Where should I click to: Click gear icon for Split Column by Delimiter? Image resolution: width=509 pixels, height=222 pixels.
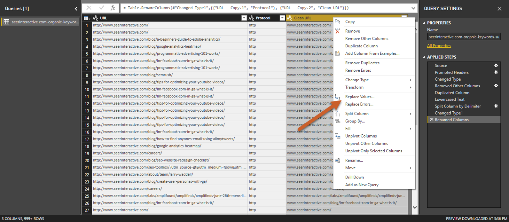[x=496, y=106]
